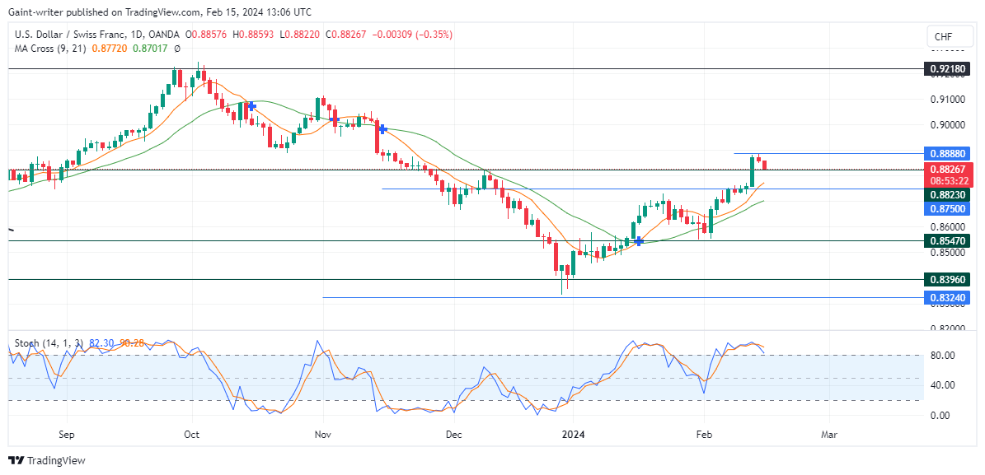Click the Feb label on time axis
Screen dimensions: 985x475
pos(704,434)
